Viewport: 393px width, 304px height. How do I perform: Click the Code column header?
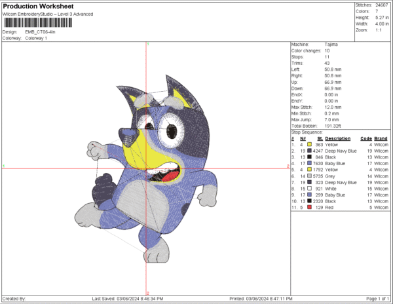click(366, 138)
